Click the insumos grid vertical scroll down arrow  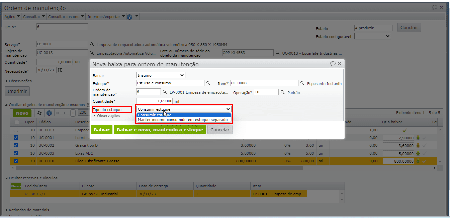tap(440, 162)
